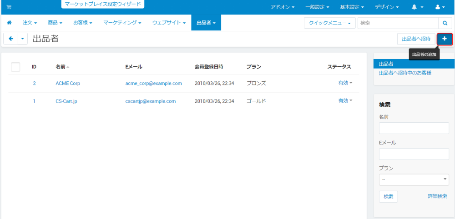The image size is (455, 219).
Task: Click ブロンズ plan cell for ACME Corp
Action: pos(256,84)
